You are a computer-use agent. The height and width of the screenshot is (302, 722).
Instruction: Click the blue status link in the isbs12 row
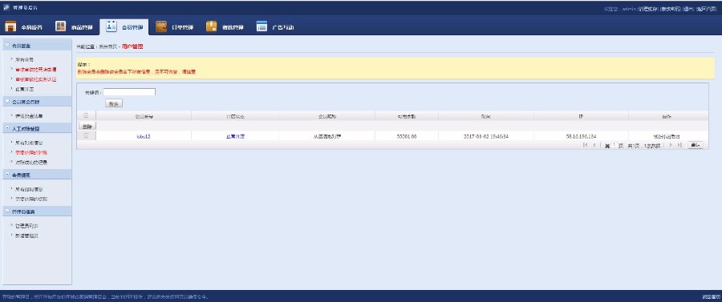pos(235,136)
